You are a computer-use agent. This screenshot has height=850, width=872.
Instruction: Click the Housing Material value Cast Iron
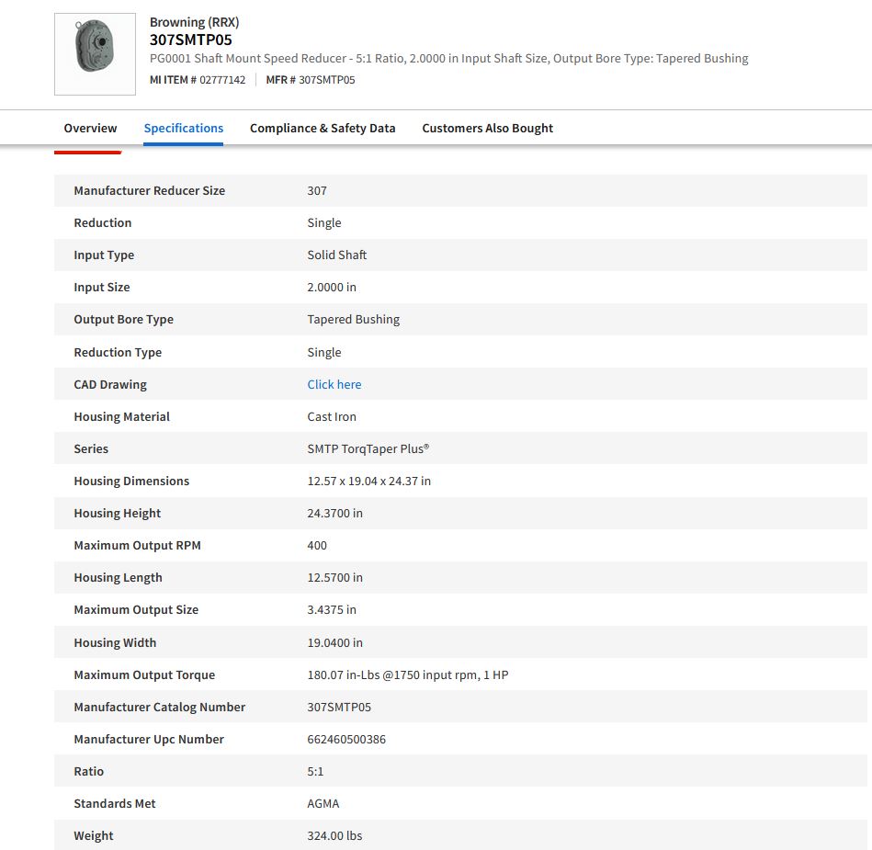[x=332, y=416]
